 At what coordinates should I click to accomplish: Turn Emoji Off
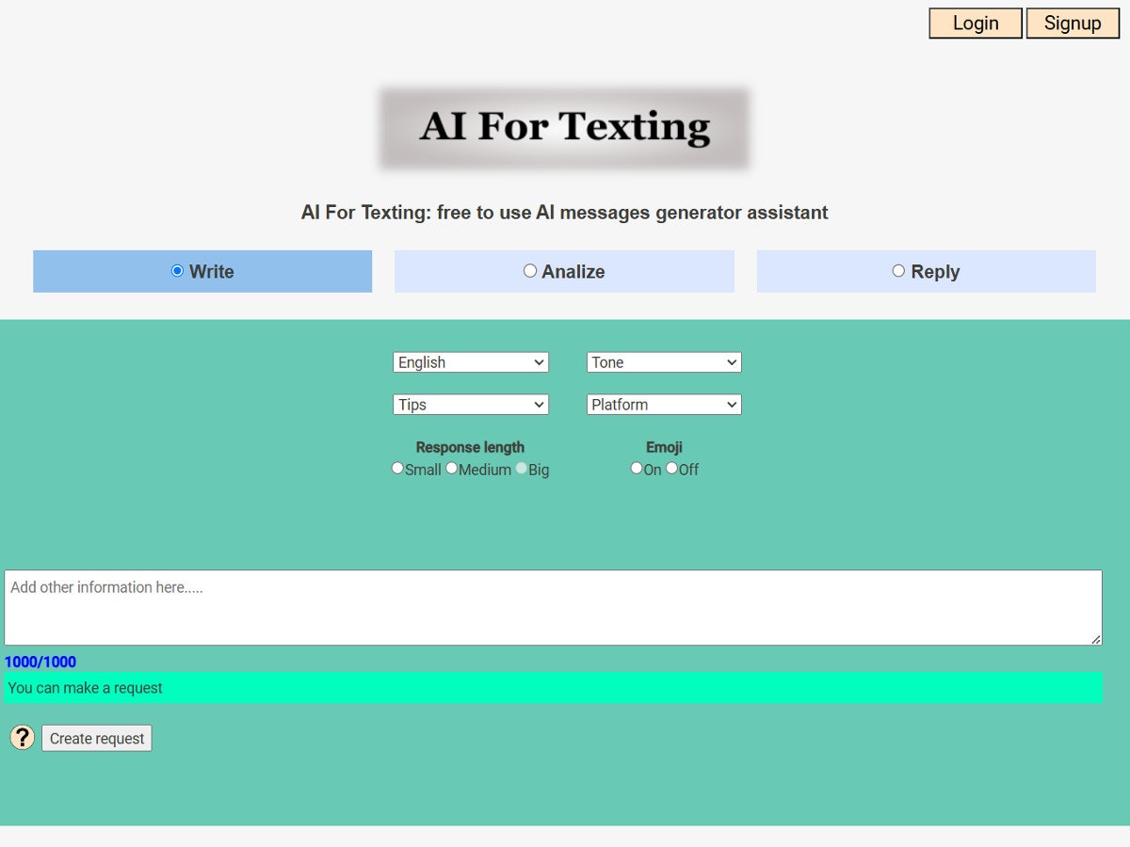(672, 468)
